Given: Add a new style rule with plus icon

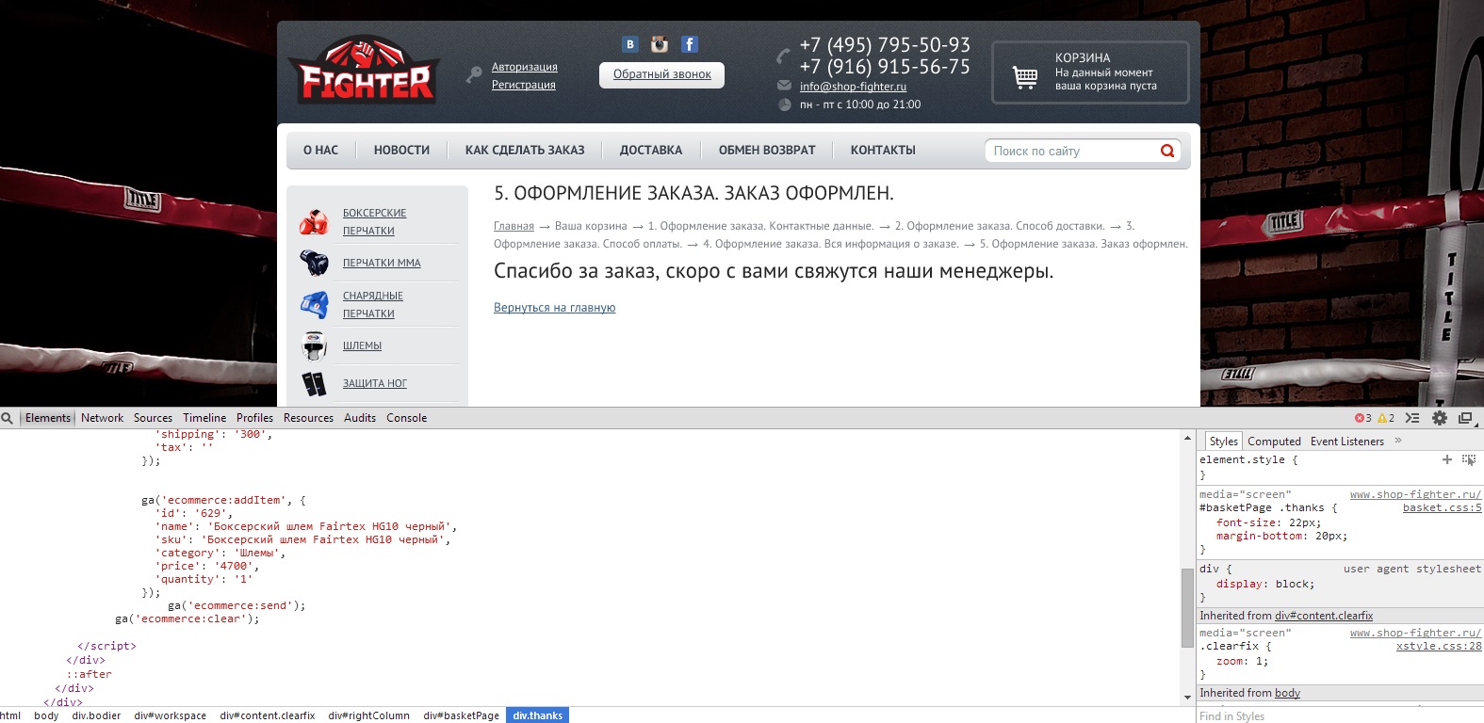Looking at the screenshot, I should coord(1447,459).
